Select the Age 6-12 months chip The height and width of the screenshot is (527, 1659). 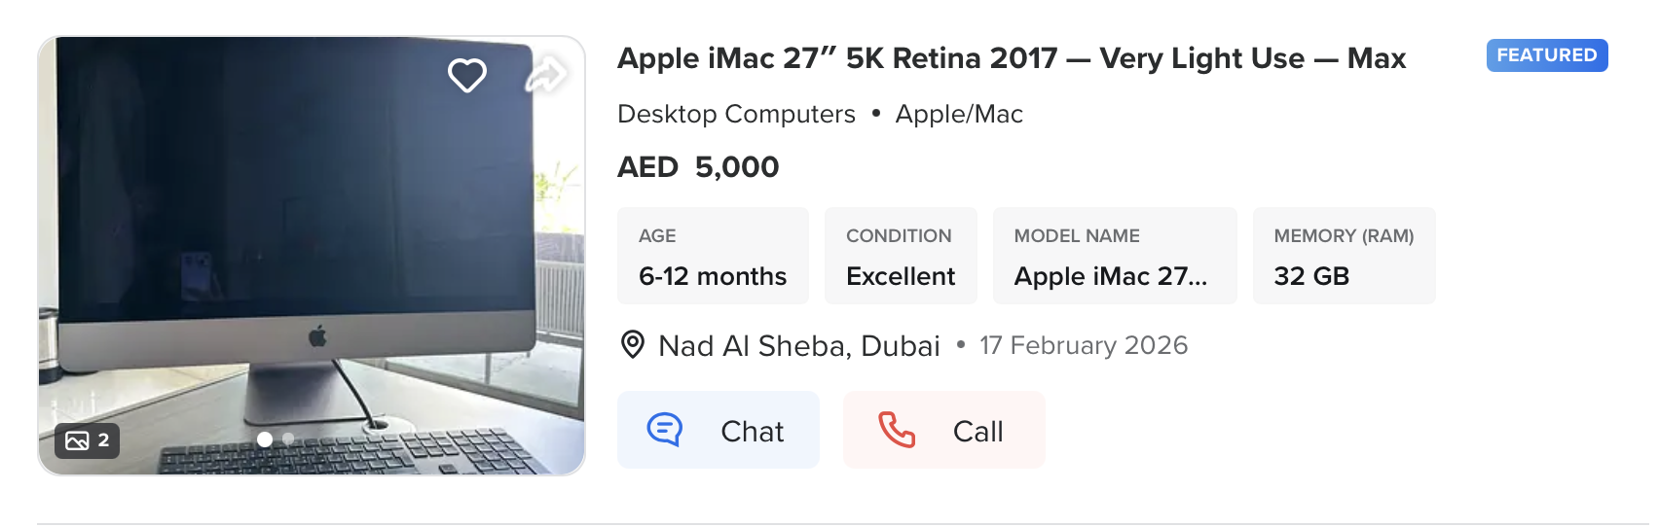point(713,256)
